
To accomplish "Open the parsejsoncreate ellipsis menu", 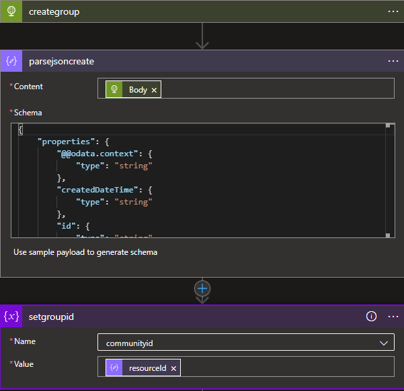I will tap(393, 61).
